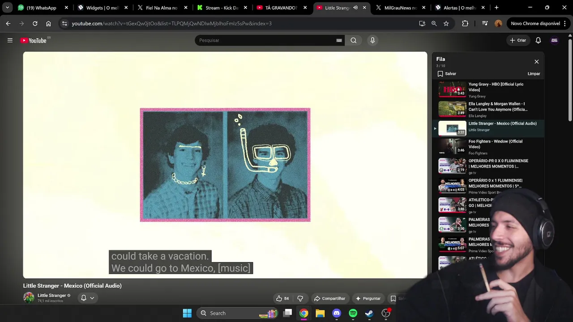Open Spotify from taskbar

click(x=353, y=313)
